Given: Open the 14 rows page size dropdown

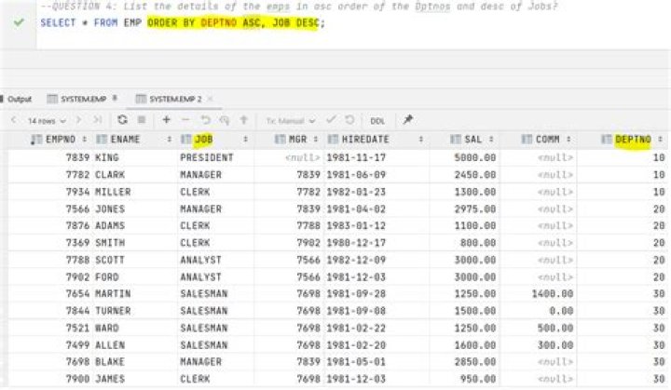Looking at the screenshot, I should (47, 121).
